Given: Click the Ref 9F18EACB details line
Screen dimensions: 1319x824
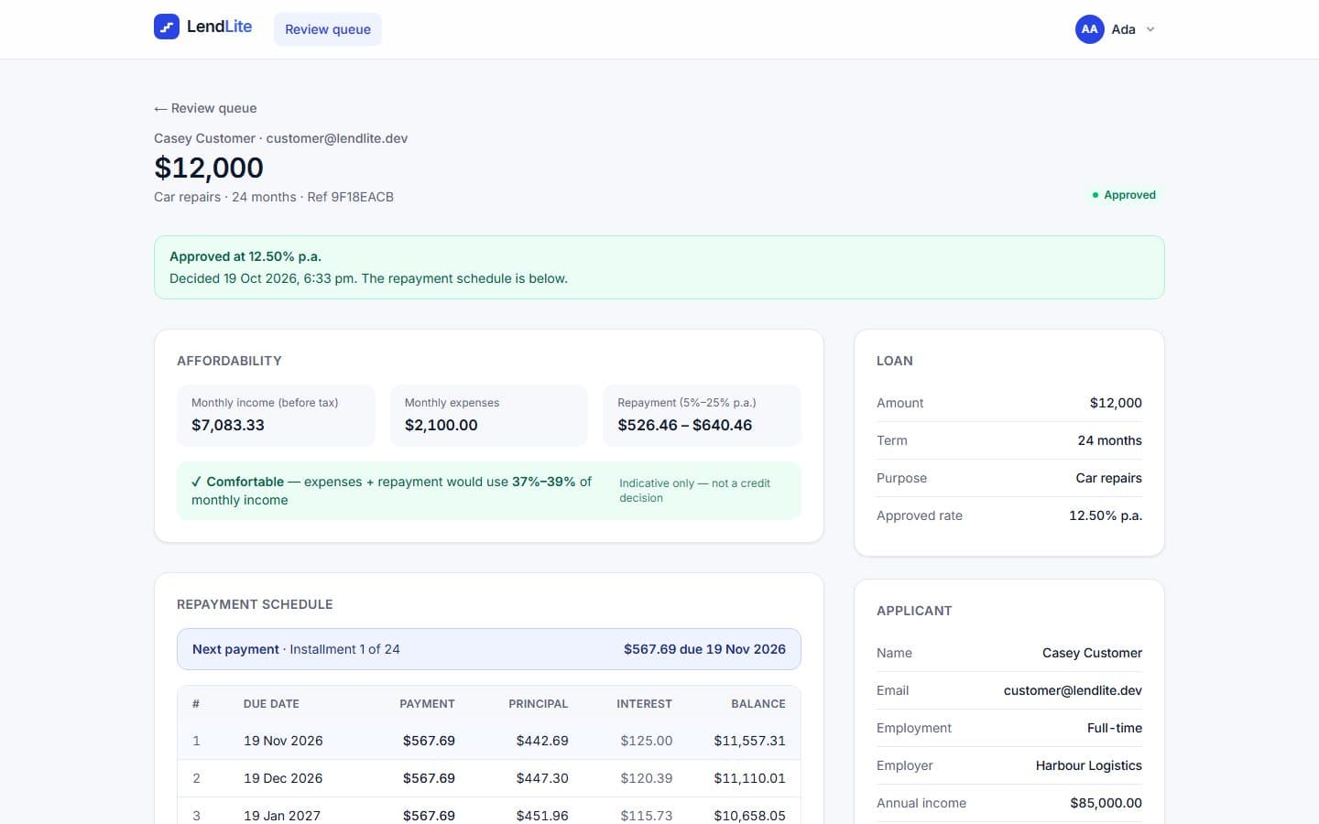Looking at the screenshot, I should (x=274, y=197).
